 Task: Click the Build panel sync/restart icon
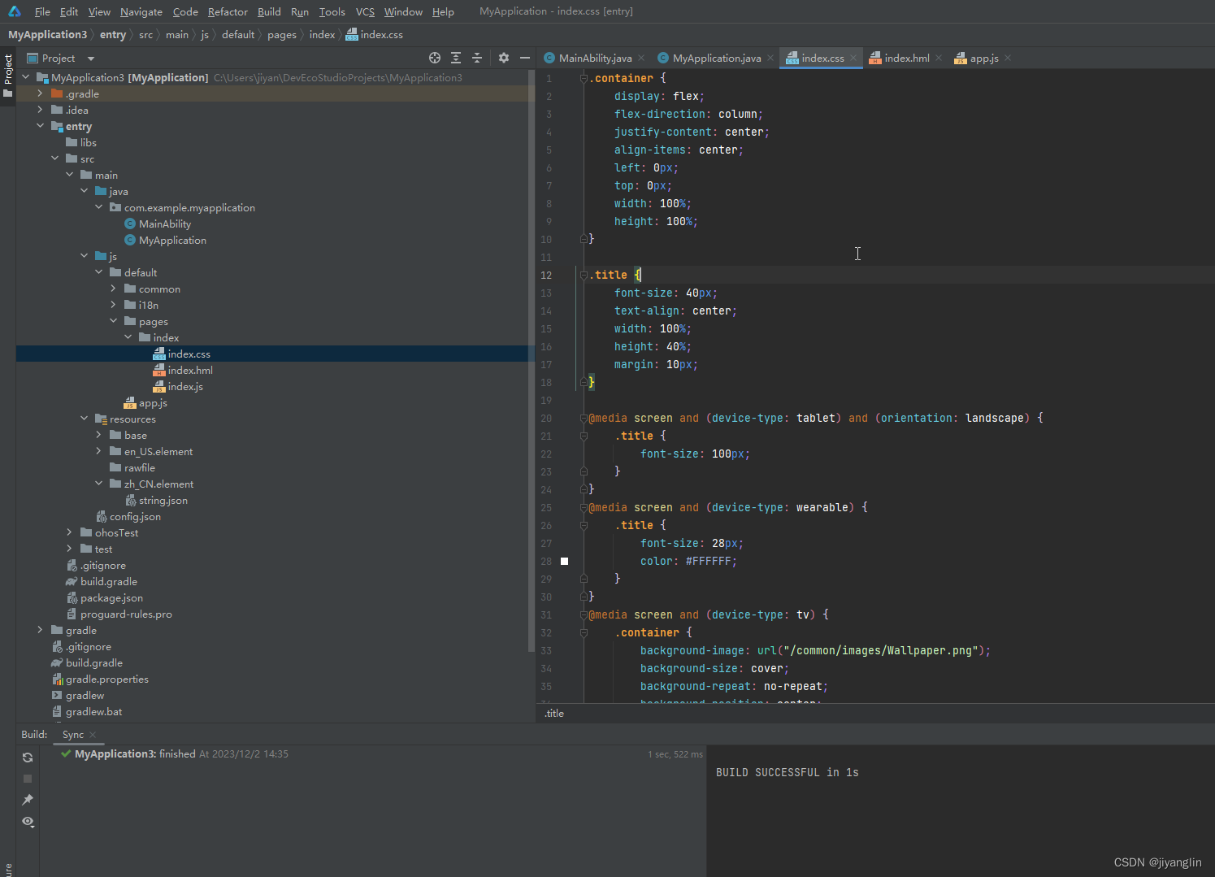28,758
